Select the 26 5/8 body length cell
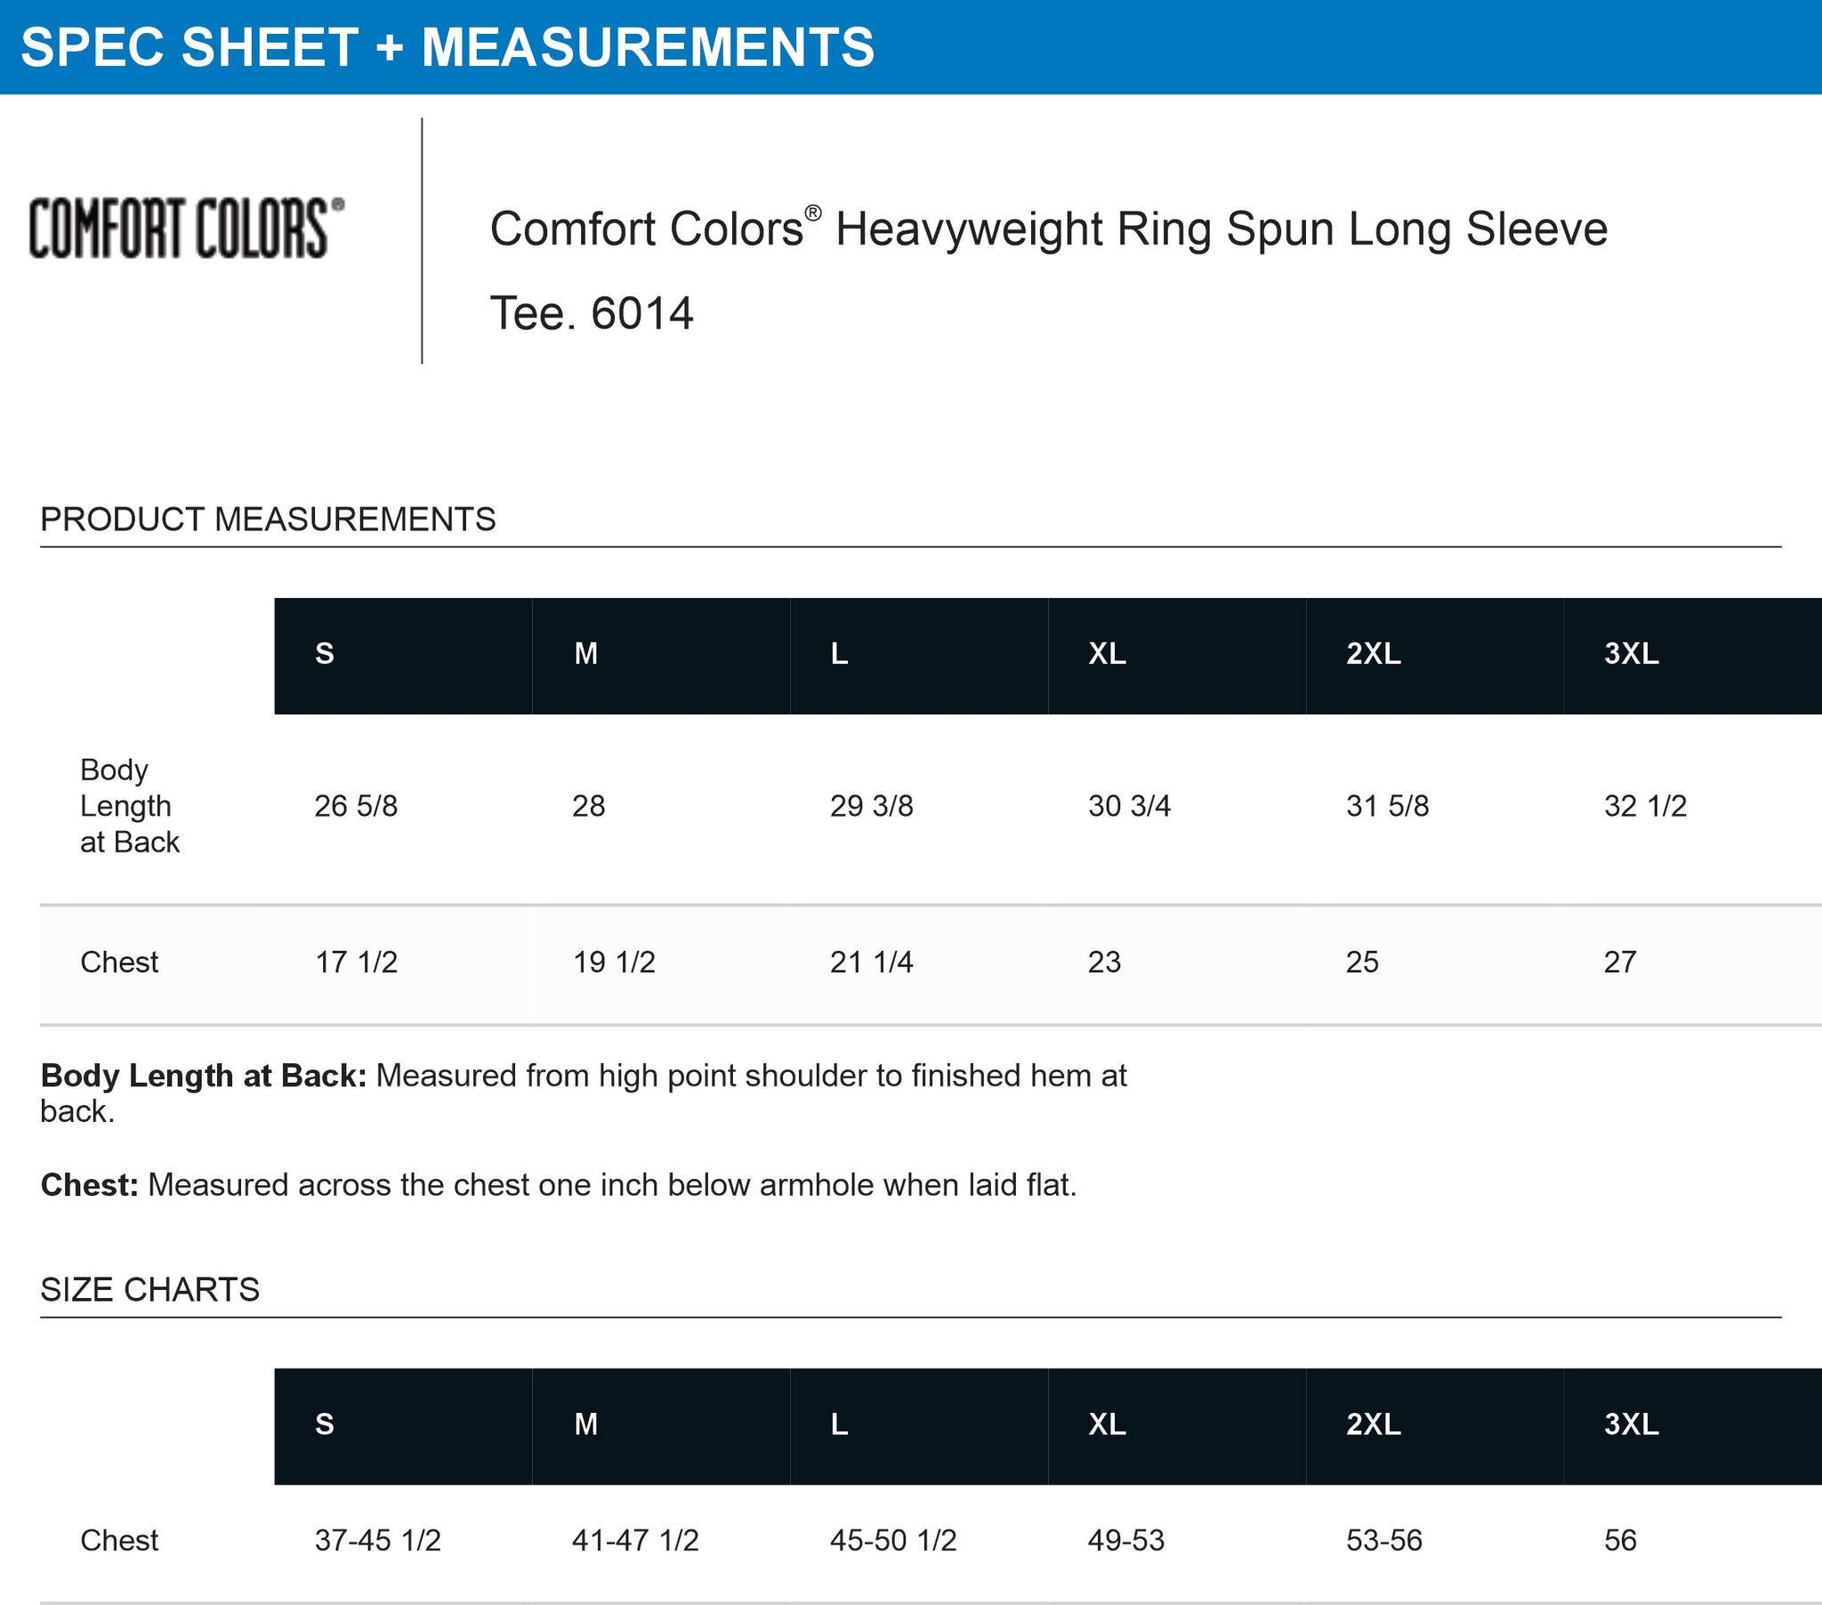Viewport: 1822px width, 1605px height. click(356, 806)
